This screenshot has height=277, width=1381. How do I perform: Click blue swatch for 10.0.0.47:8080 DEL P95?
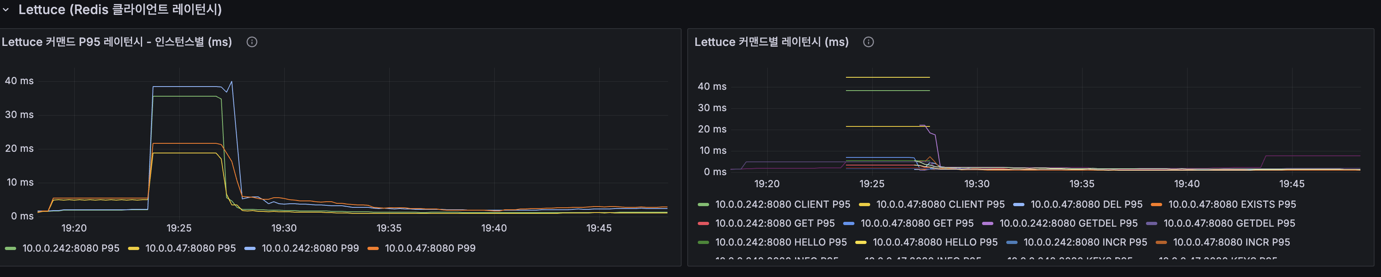click(1019, 204)
